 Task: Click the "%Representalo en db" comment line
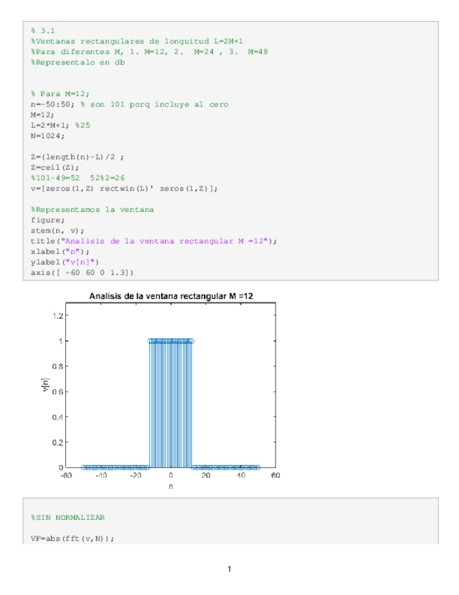[x=77, y=62]
